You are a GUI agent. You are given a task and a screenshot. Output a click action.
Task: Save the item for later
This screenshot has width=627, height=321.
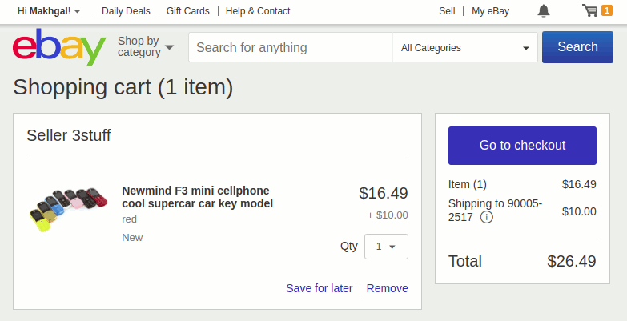point(319,288)
